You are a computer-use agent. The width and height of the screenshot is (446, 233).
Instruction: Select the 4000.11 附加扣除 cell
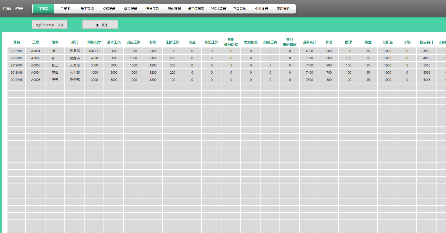pyautogui.click(x=94, y=51)
